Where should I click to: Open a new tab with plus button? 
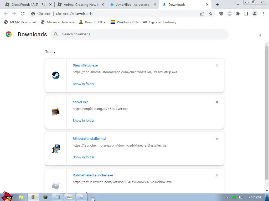click(217, 5)
